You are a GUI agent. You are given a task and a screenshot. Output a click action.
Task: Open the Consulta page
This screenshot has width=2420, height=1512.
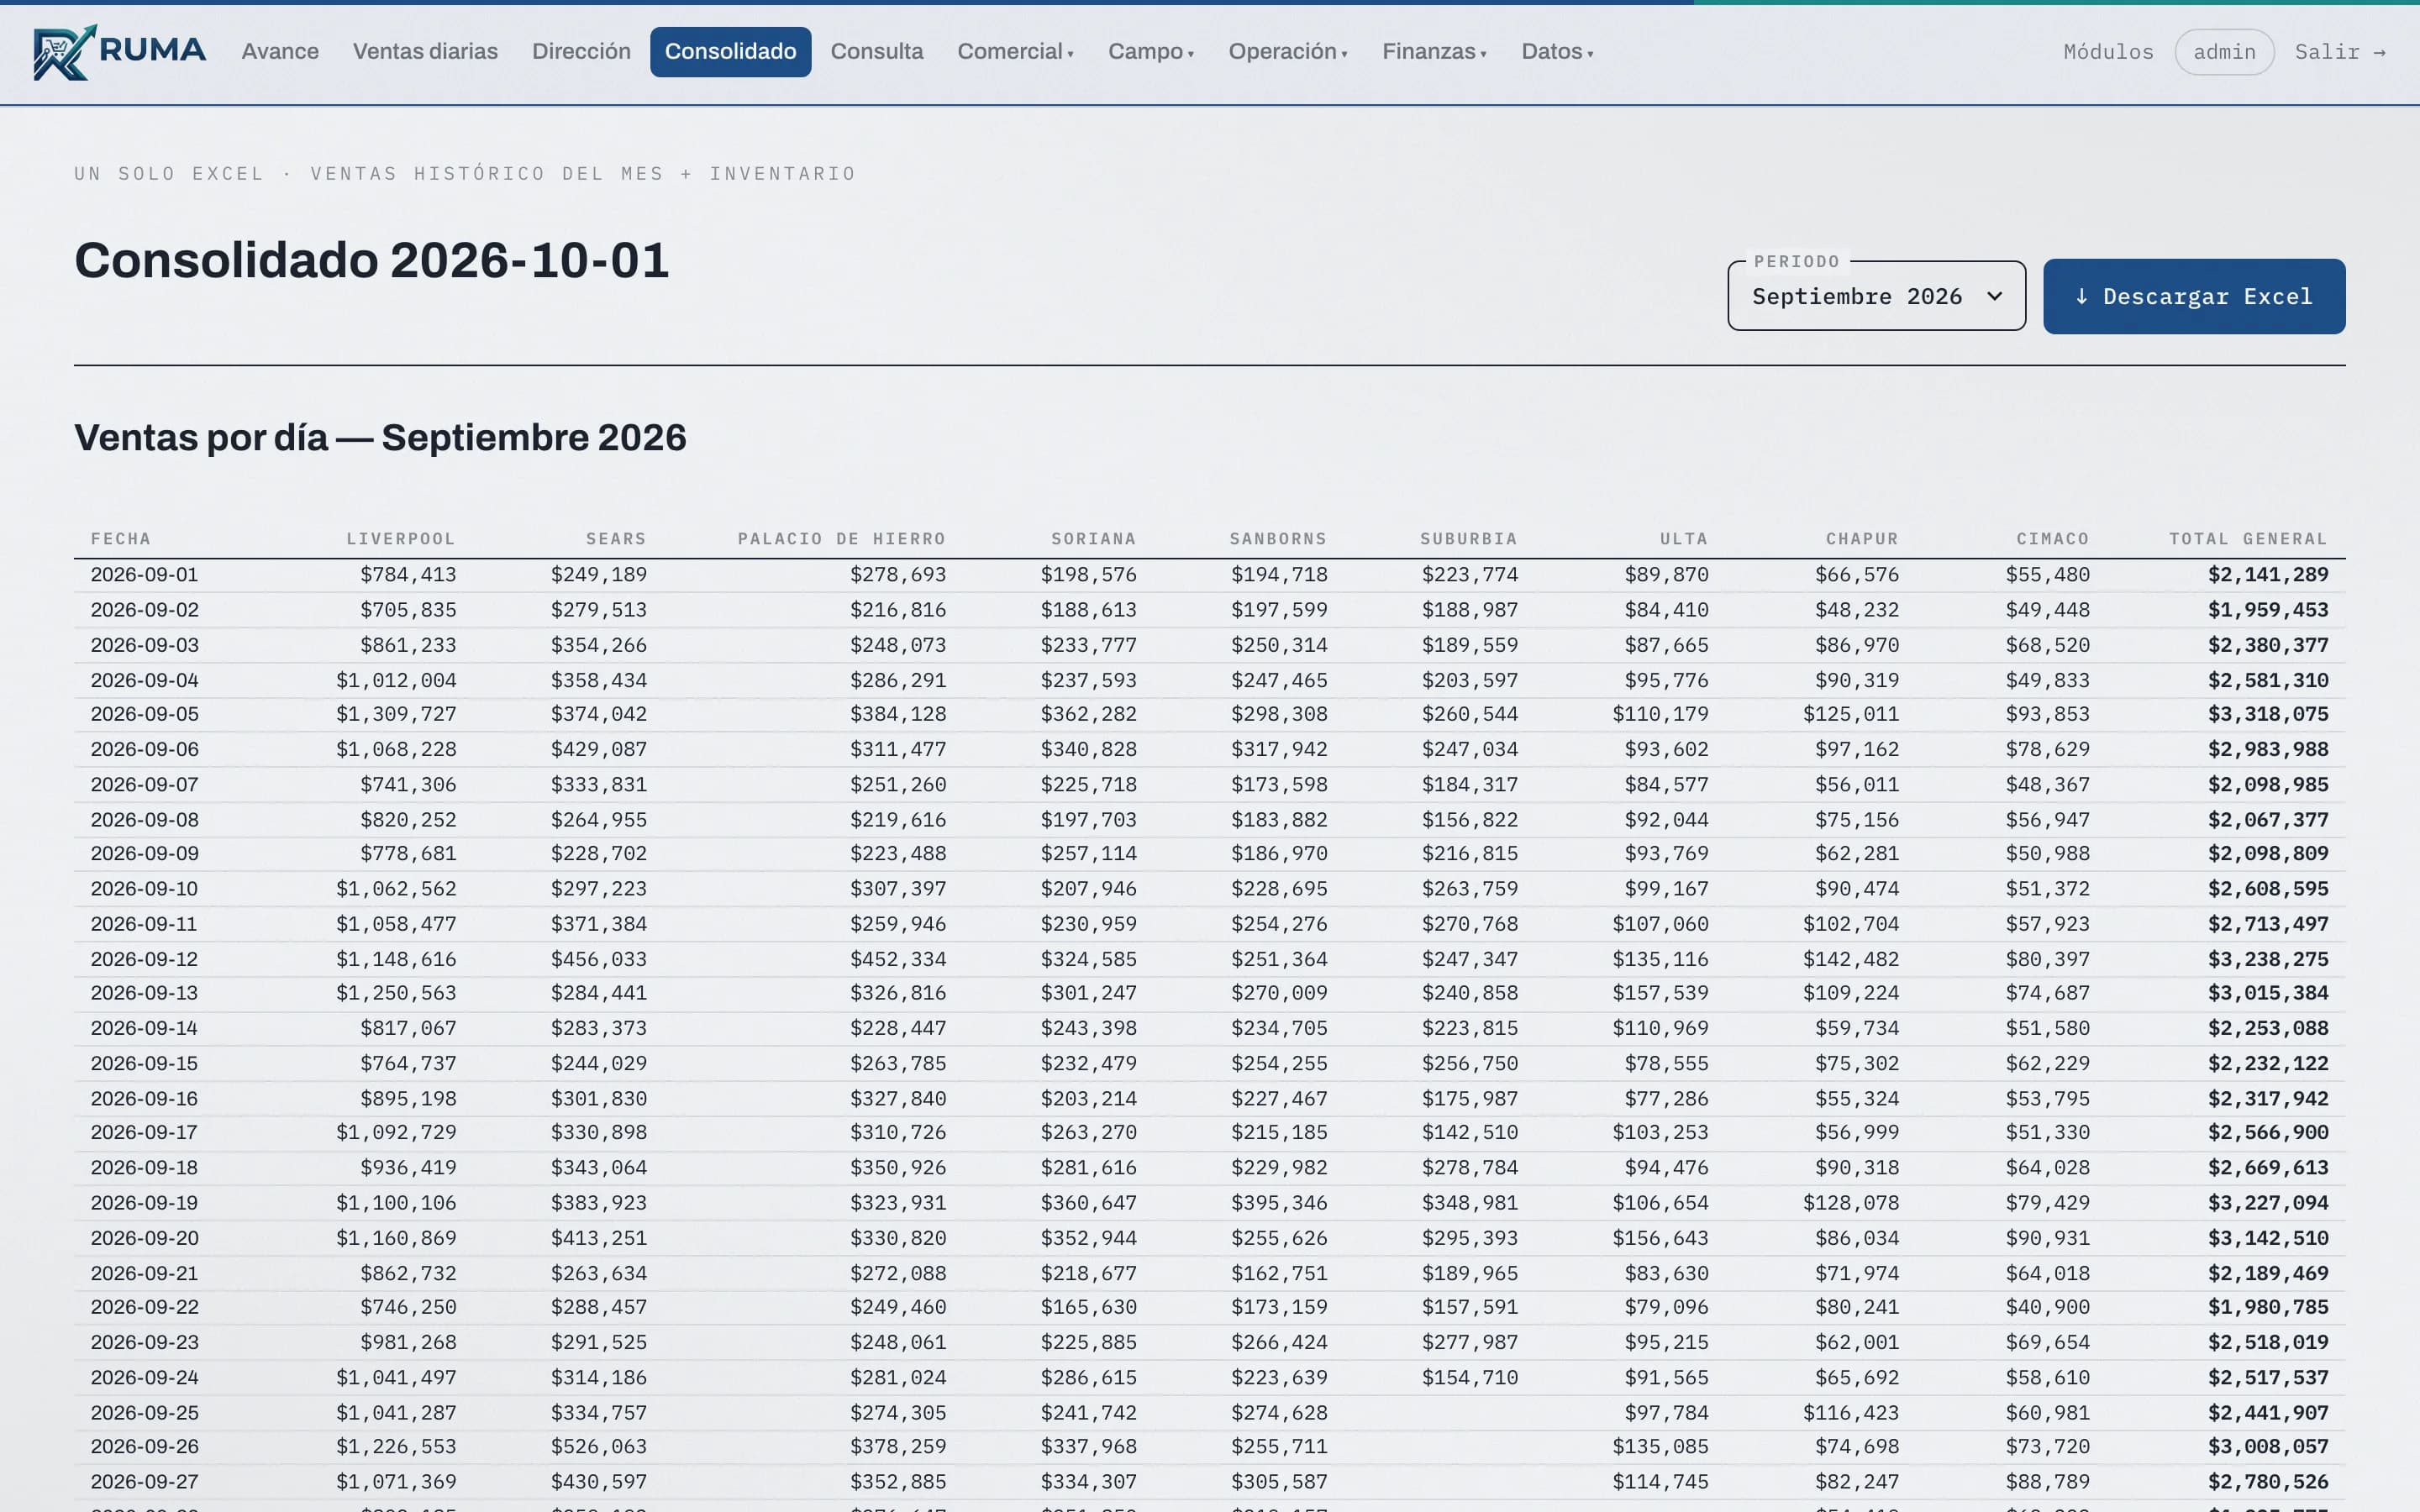[x=876, y=52]
